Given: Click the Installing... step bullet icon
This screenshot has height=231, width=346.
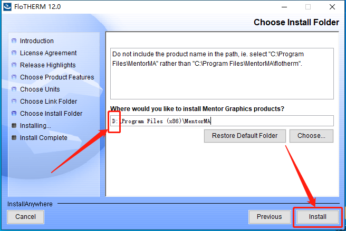Looking at the screenshot, I should pyautogui.click(x=14, y=126).
